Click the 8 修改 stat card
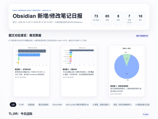 point(118,19)
